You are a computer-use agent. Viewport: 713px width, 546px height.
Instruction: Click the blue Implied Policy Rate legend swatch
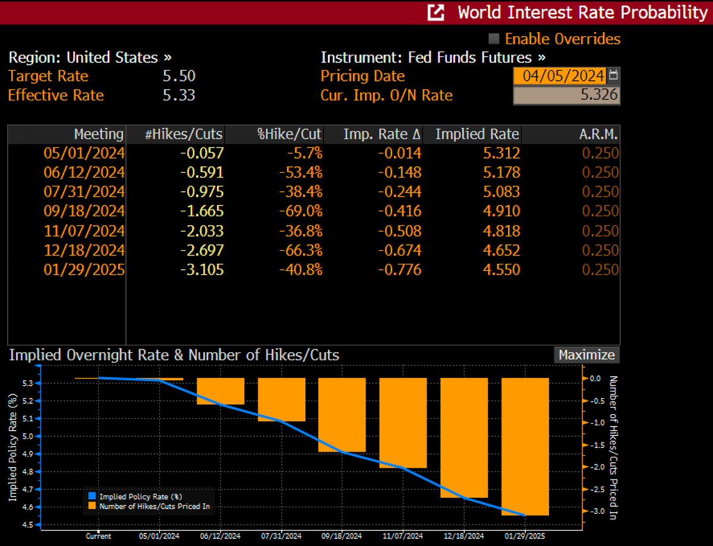(91, 496)
